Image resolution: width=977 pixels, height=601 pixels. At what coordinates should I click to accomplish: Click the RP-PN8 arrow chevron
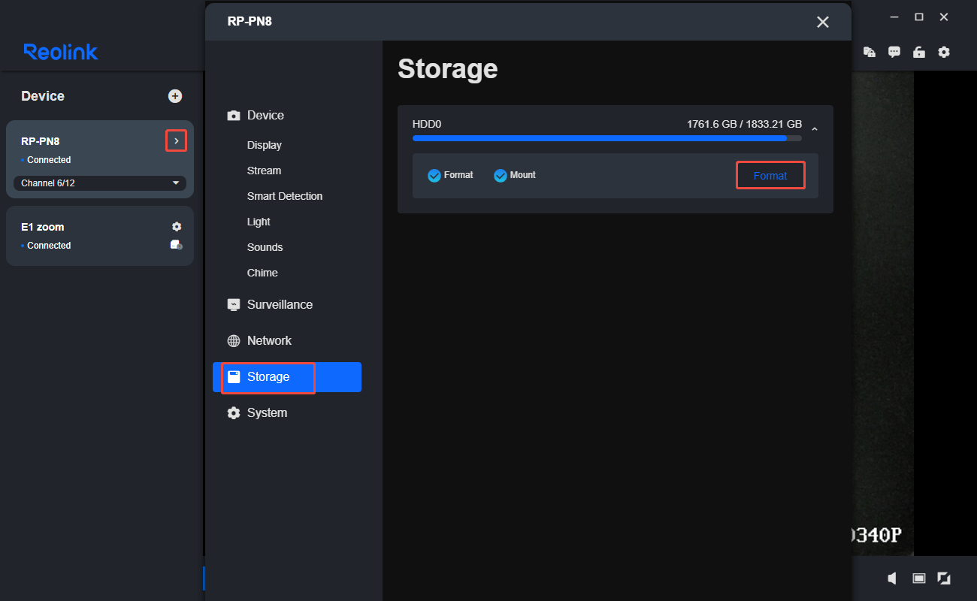(176, 140)
